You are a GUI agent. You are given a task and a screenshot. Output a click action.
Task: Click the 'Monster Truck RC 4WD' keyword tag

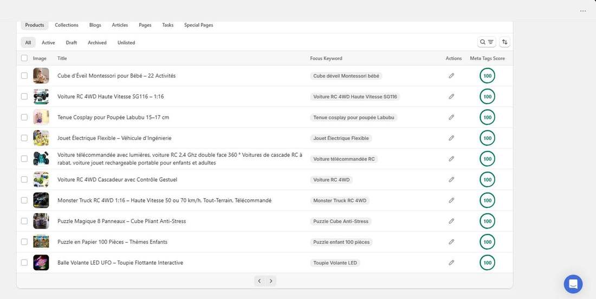pyautogui.click(x=340, y=200)
